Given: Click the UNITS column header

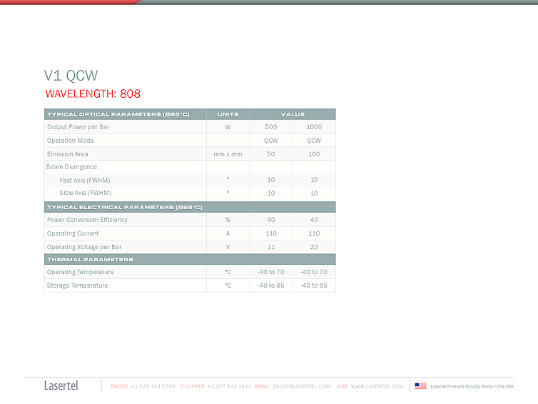Looking at the screenshot, I should tap(228, 114).
